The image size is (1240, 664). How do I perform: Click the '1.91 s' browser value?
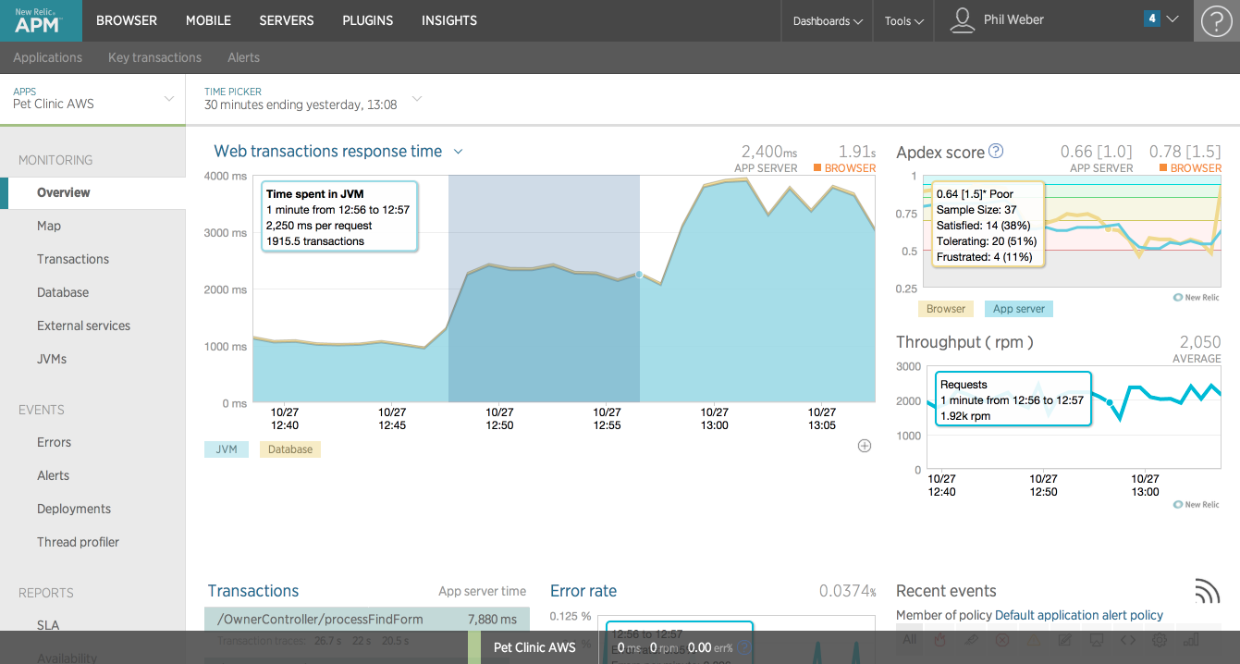[857, 152]
